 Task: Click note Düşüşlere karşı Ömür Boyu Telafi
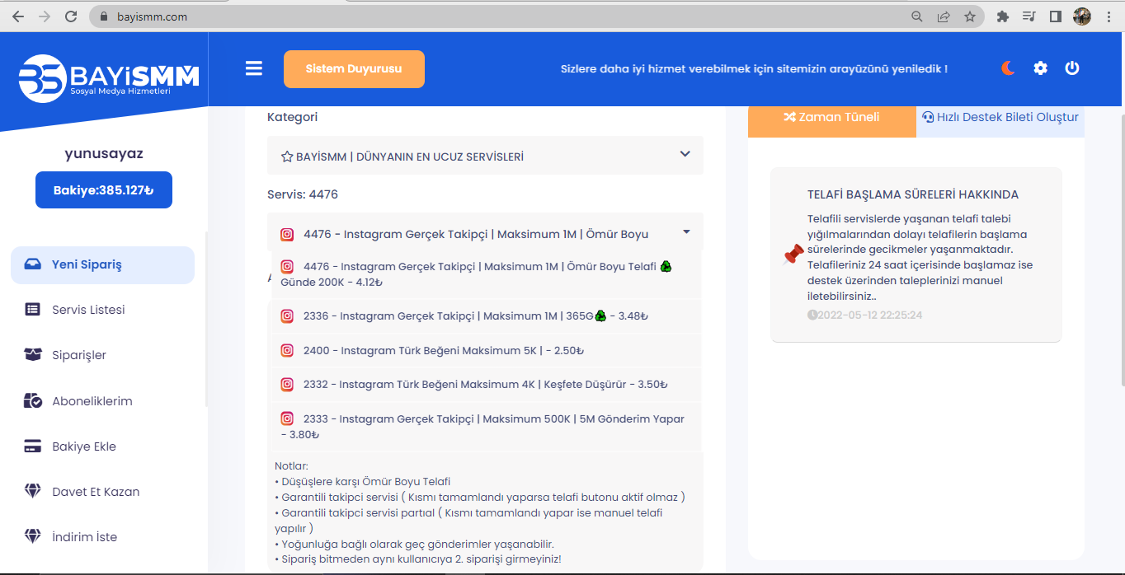click(362, 482)
